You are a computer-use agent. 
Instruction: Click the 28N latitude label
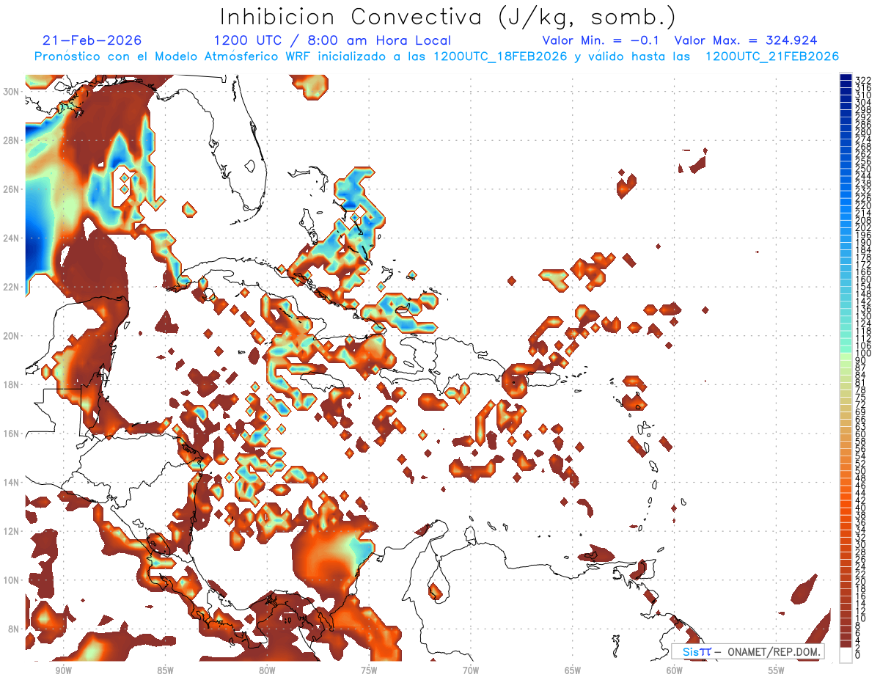pos(10,139)
